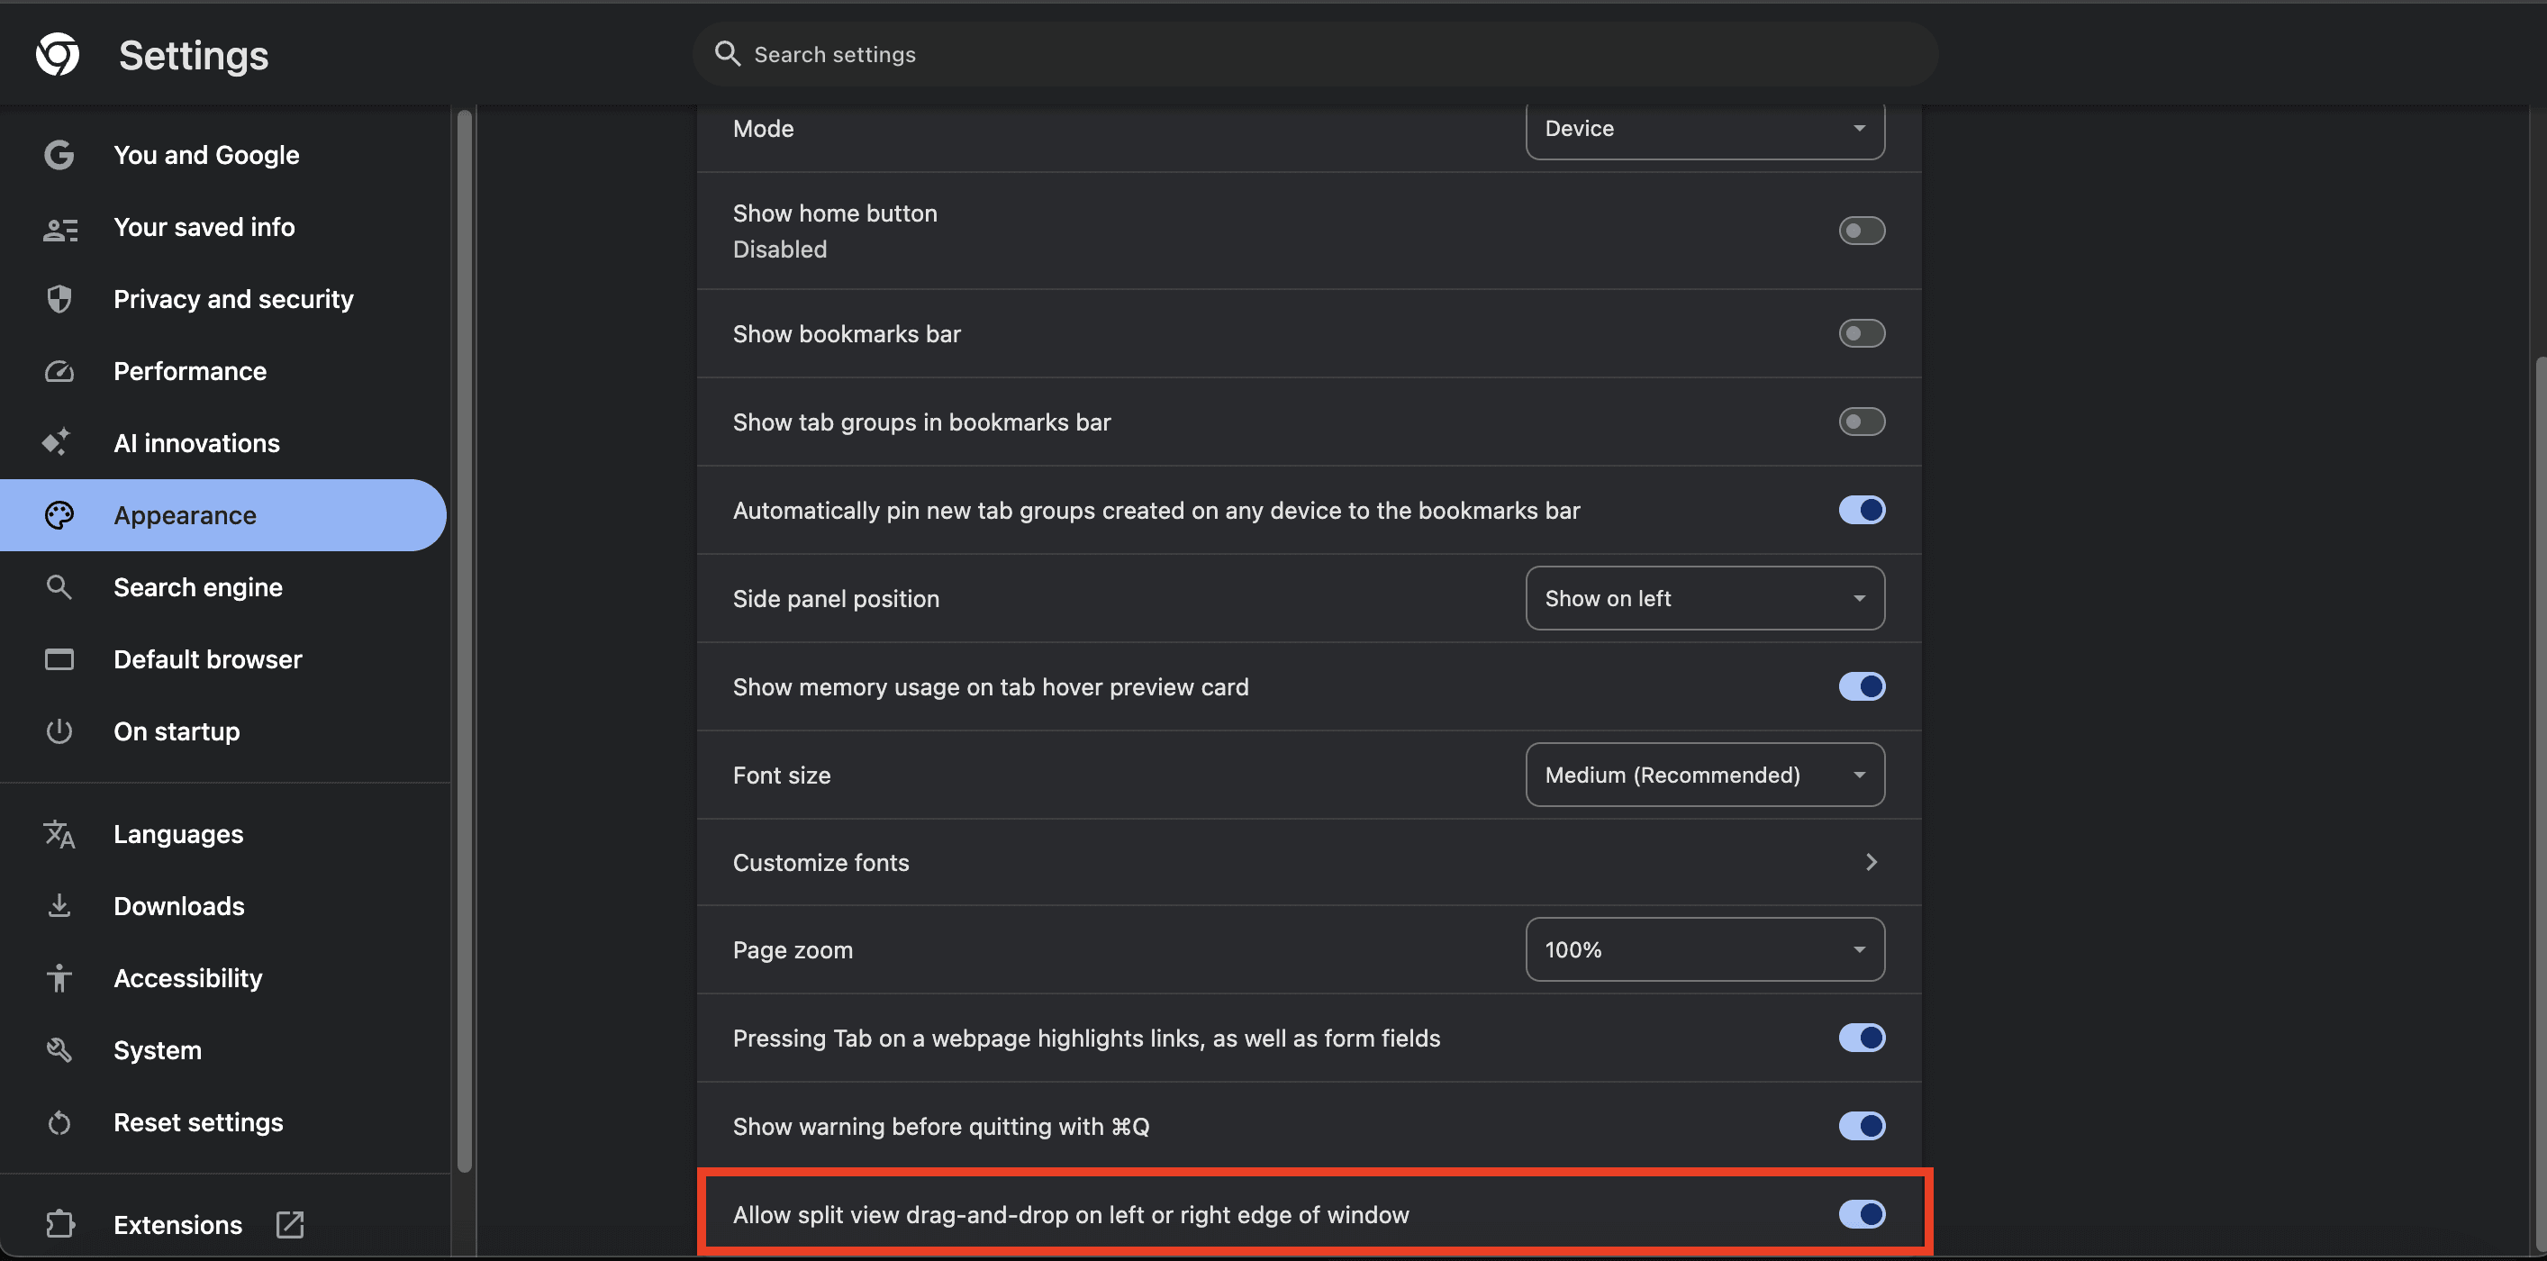This screenshot has height=1261, width=2547.
Task: Click the Languages translate icon
Action: tap(59, 834)
